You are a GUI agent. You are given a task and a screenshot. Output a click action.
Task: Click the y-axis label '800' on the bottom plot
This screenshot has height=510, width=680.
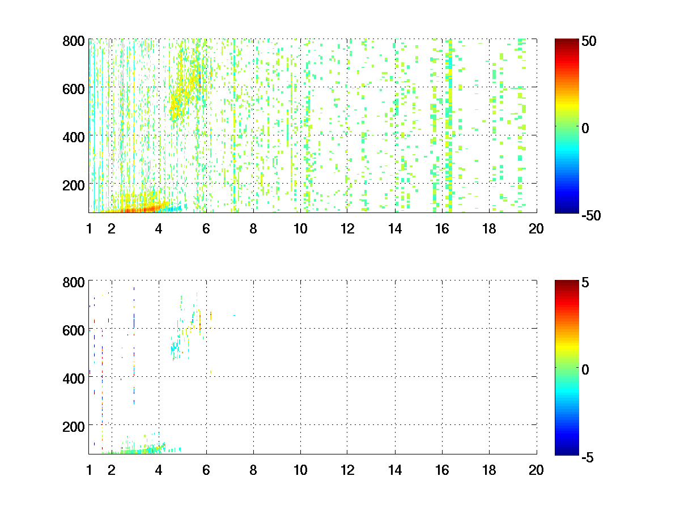(74, 282)
